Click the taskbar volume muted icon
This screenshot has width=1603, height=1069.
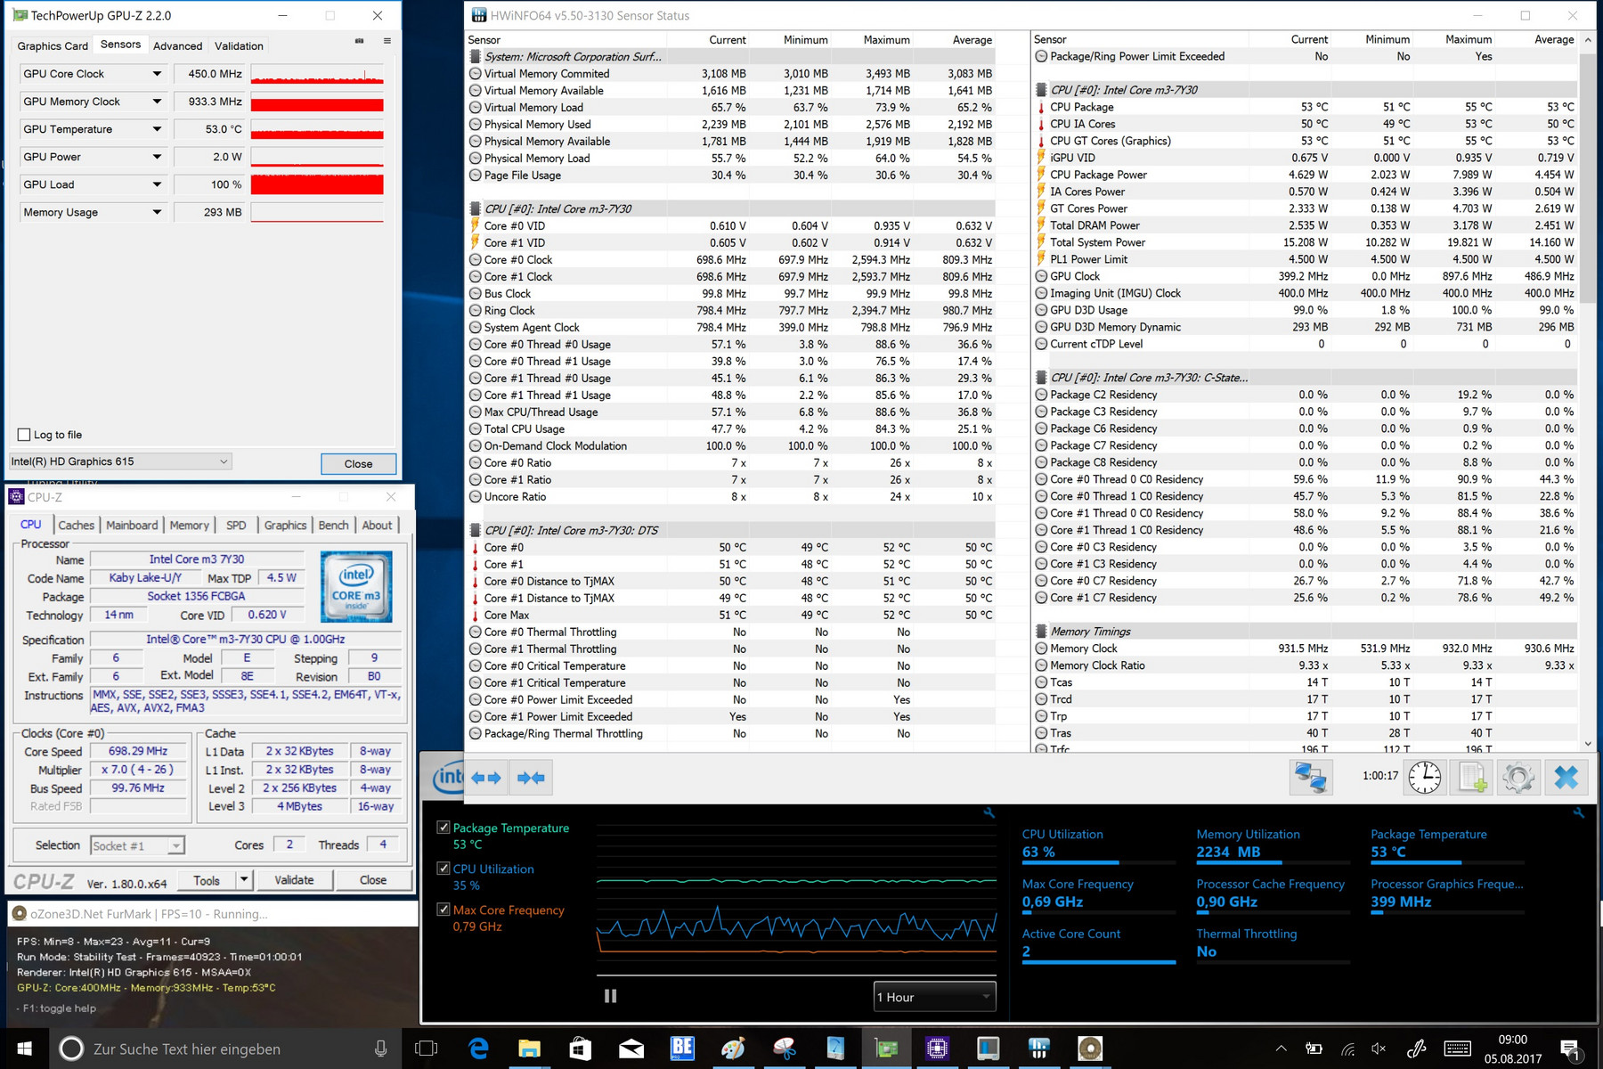coord(1379,1049)
